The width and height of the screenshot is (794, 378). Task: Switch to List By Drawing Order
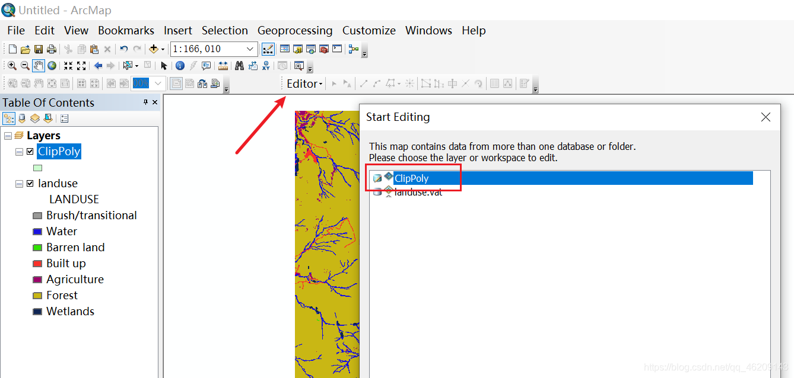point(9,118)
